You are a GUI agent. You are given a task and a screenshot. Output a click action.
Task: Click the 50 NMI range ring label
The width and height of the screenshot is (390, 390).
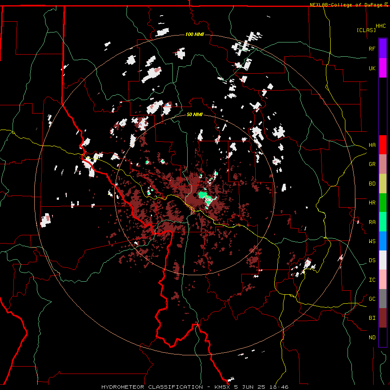(195, 115)
